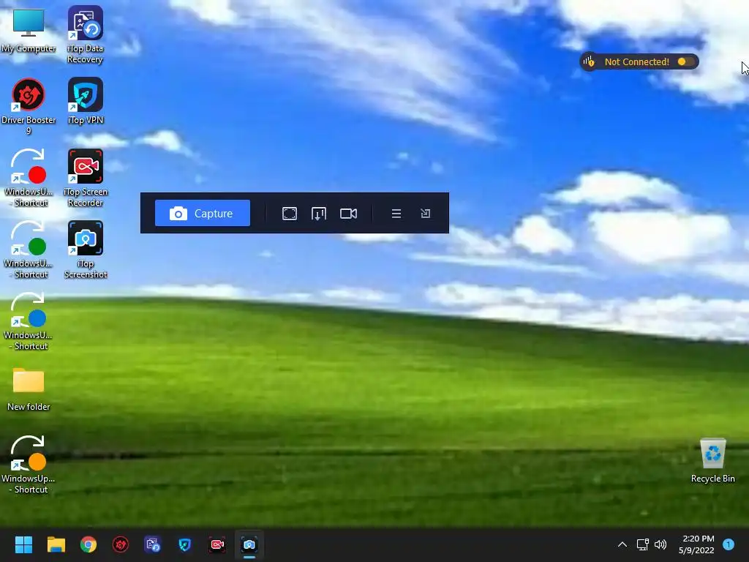The height and width of the screenshot is (562, 749).
Task: Expand hidden system tray icons chevron
Action: tap(622, 544)
